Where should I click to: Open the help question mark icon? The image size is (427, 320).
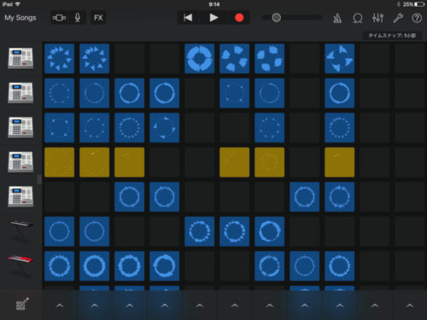click(x=417, y=18)
